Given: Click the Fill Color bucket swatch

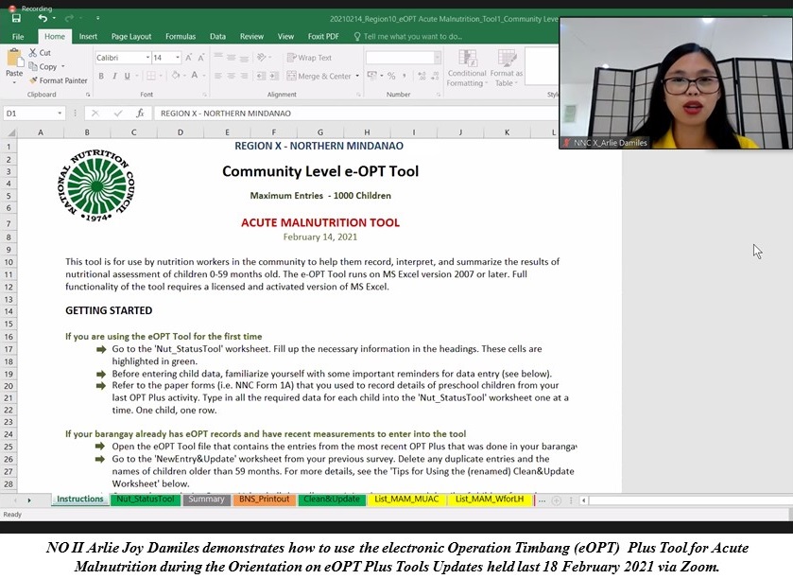Looking at the screenshot, I should pyautogui.click(x=178, y=76).
